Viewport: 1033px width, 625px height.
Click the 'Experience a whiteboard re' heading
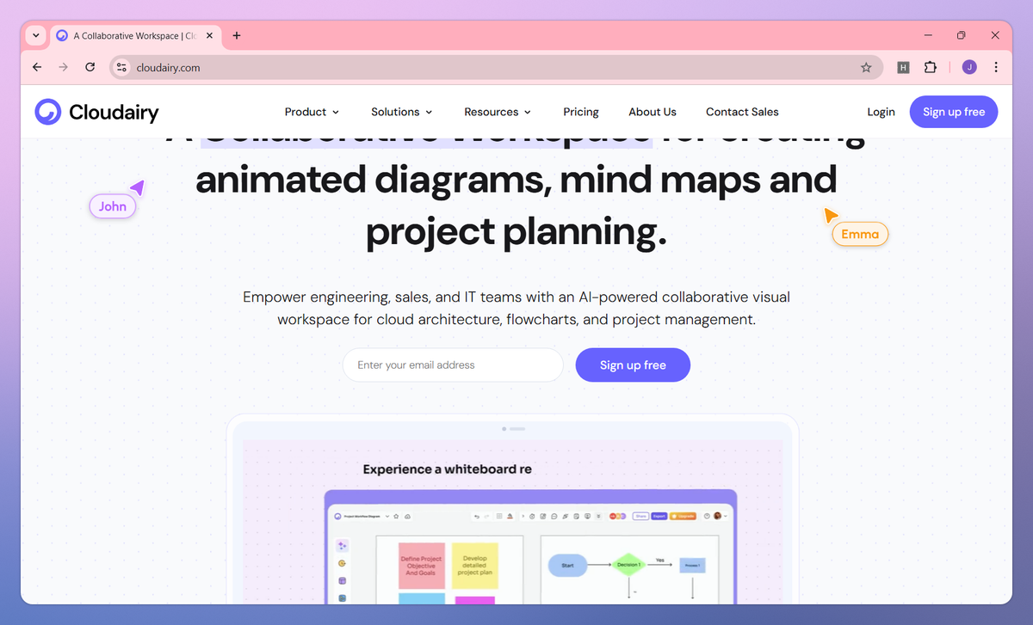tap(447, 469)
